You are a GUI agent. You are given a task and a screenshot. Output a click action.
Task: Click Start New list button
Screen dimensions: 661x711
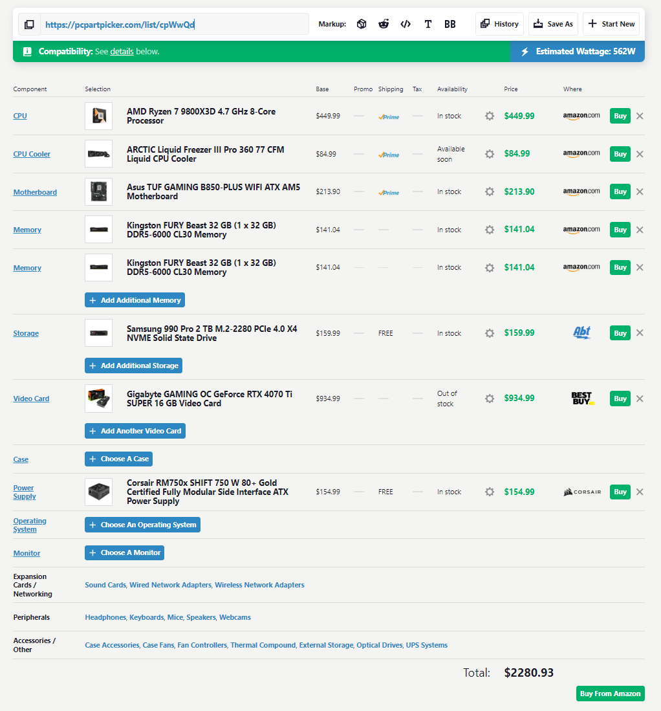611,24
